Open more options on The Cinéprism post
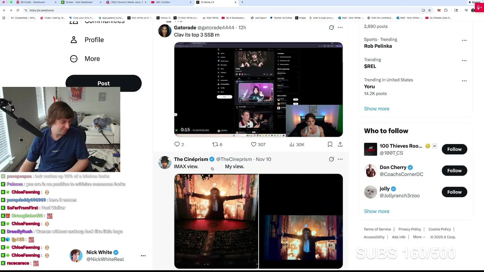484x272 pixels. 340,159
